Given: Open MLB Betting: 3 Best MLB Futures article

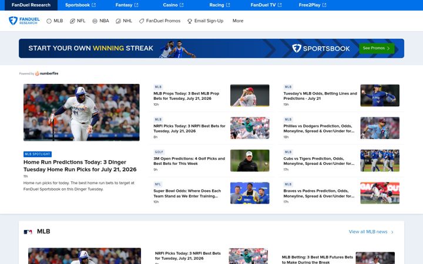Looking at the screenshot, I should [x=317, y=260].
